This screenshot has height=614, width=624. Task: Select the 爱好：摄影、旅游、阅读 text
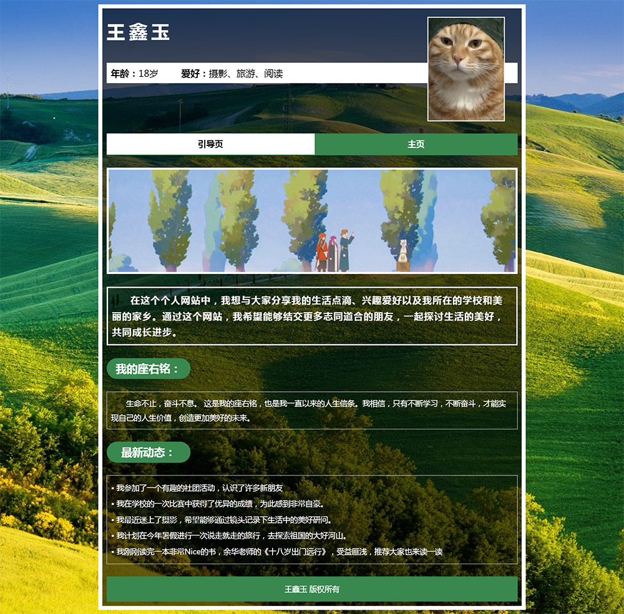click(x=232, y=74)
